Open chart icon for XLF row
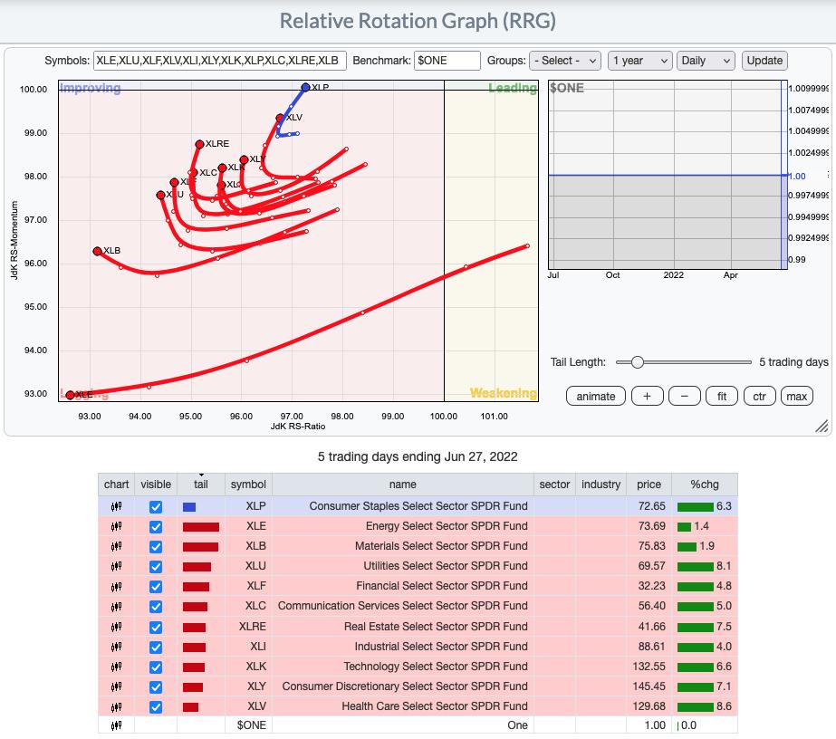 116,587
